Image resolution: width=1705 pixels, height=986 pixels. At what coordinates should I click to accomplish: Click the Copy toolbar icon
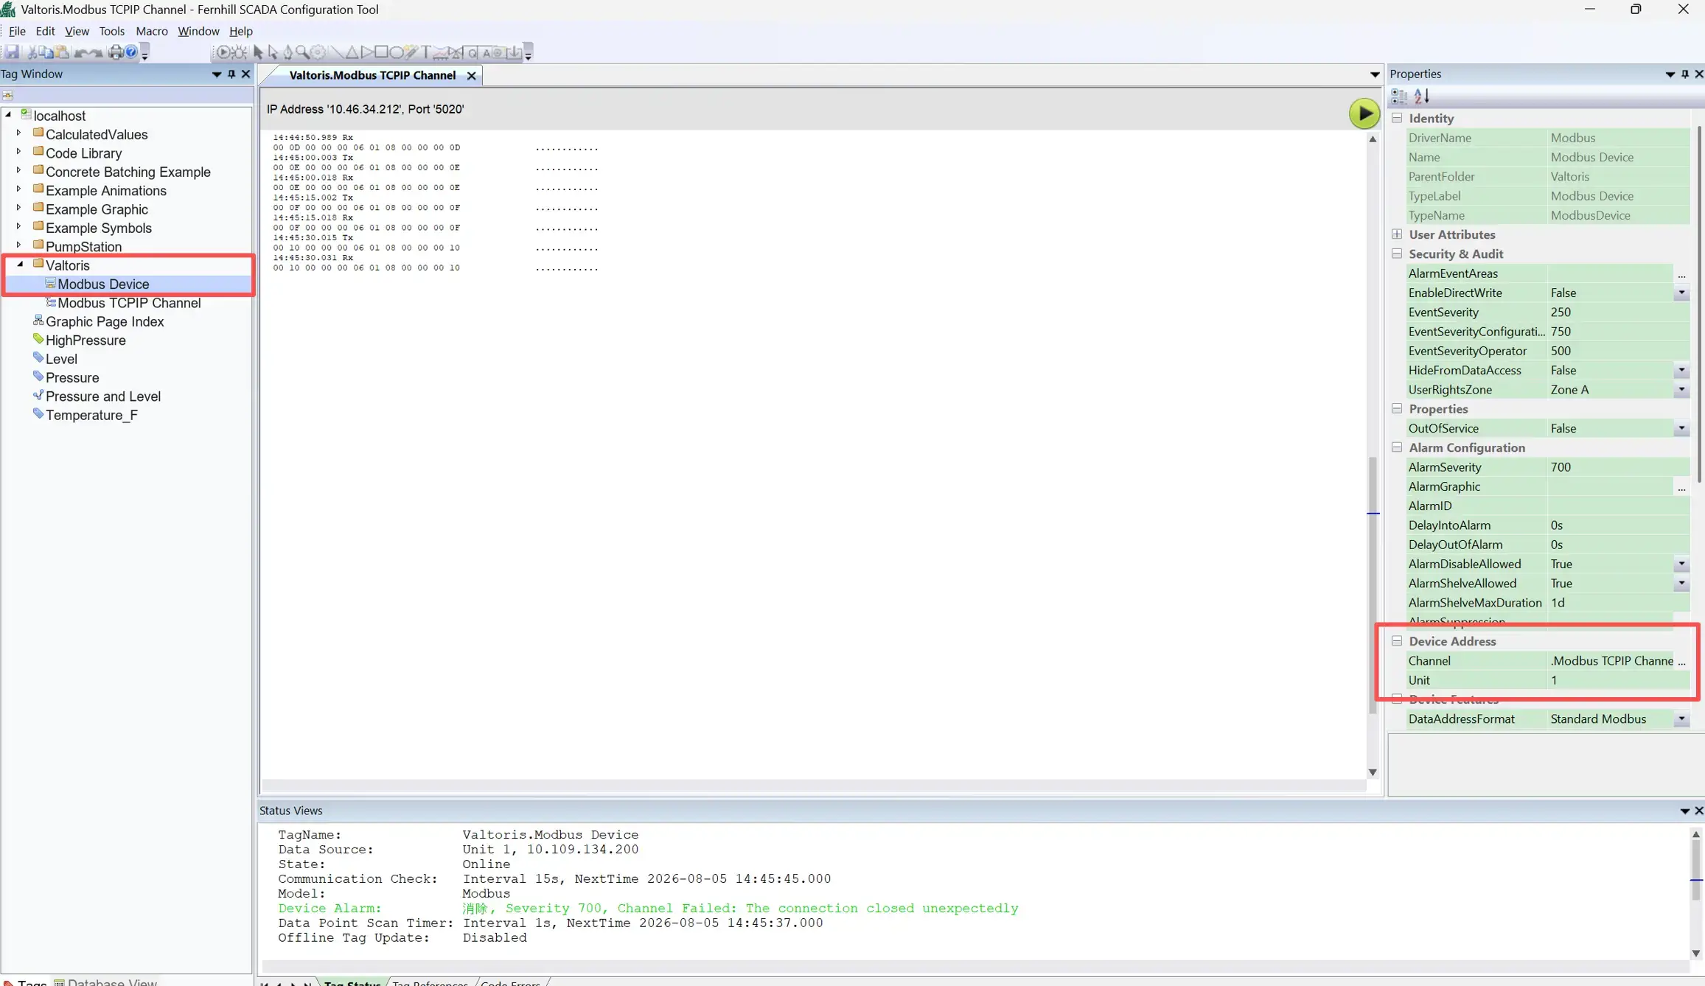[x=46, y=52]
